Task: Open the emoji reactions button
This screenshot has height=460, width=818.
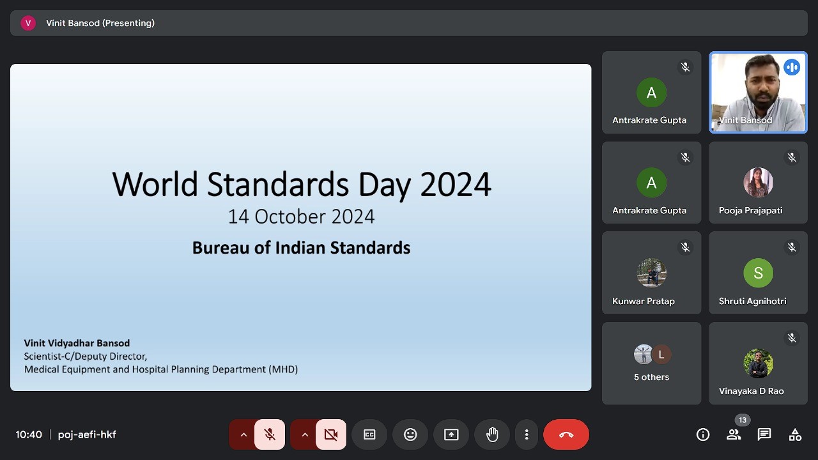Action: click(x=410, y=434)
